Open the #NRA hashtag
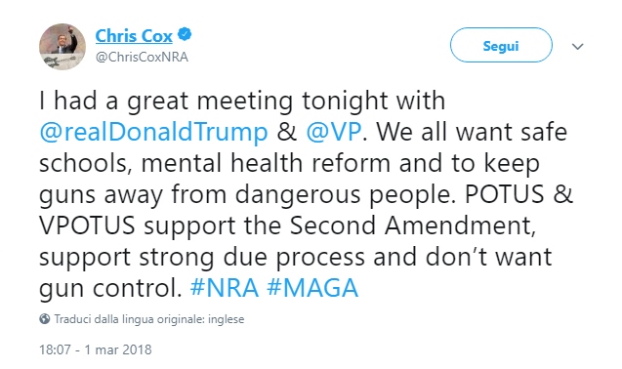622x369 pixels. (x=225, y=288)
